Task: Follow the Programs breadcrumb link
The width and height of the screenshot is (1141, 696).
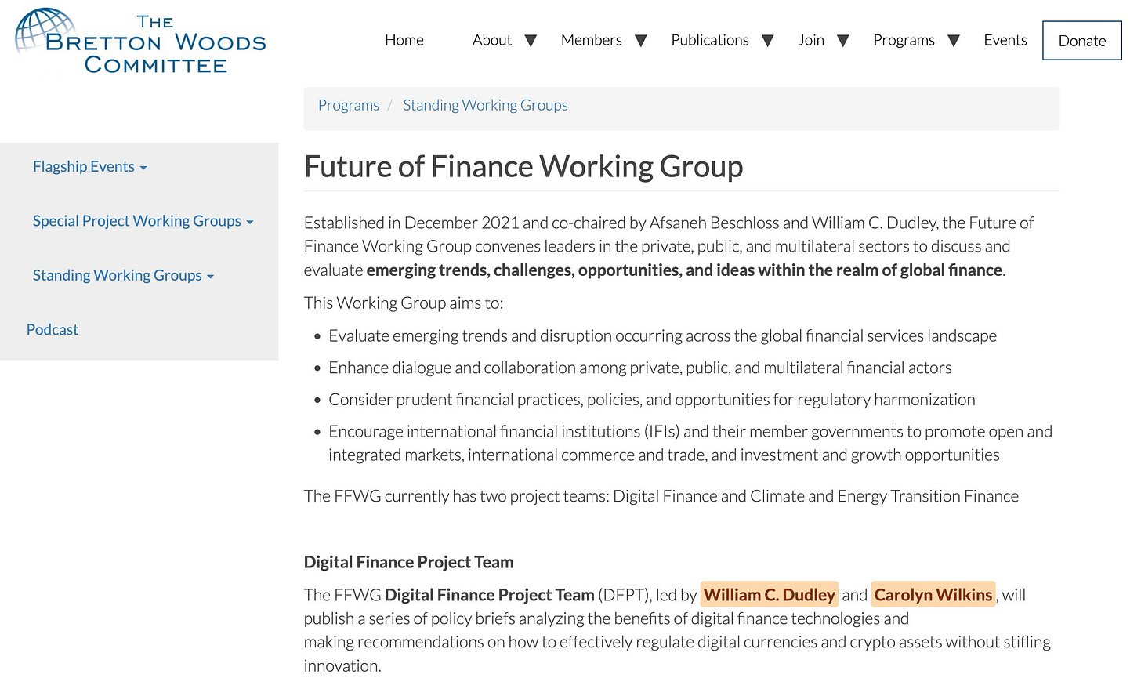Action: 349,105
